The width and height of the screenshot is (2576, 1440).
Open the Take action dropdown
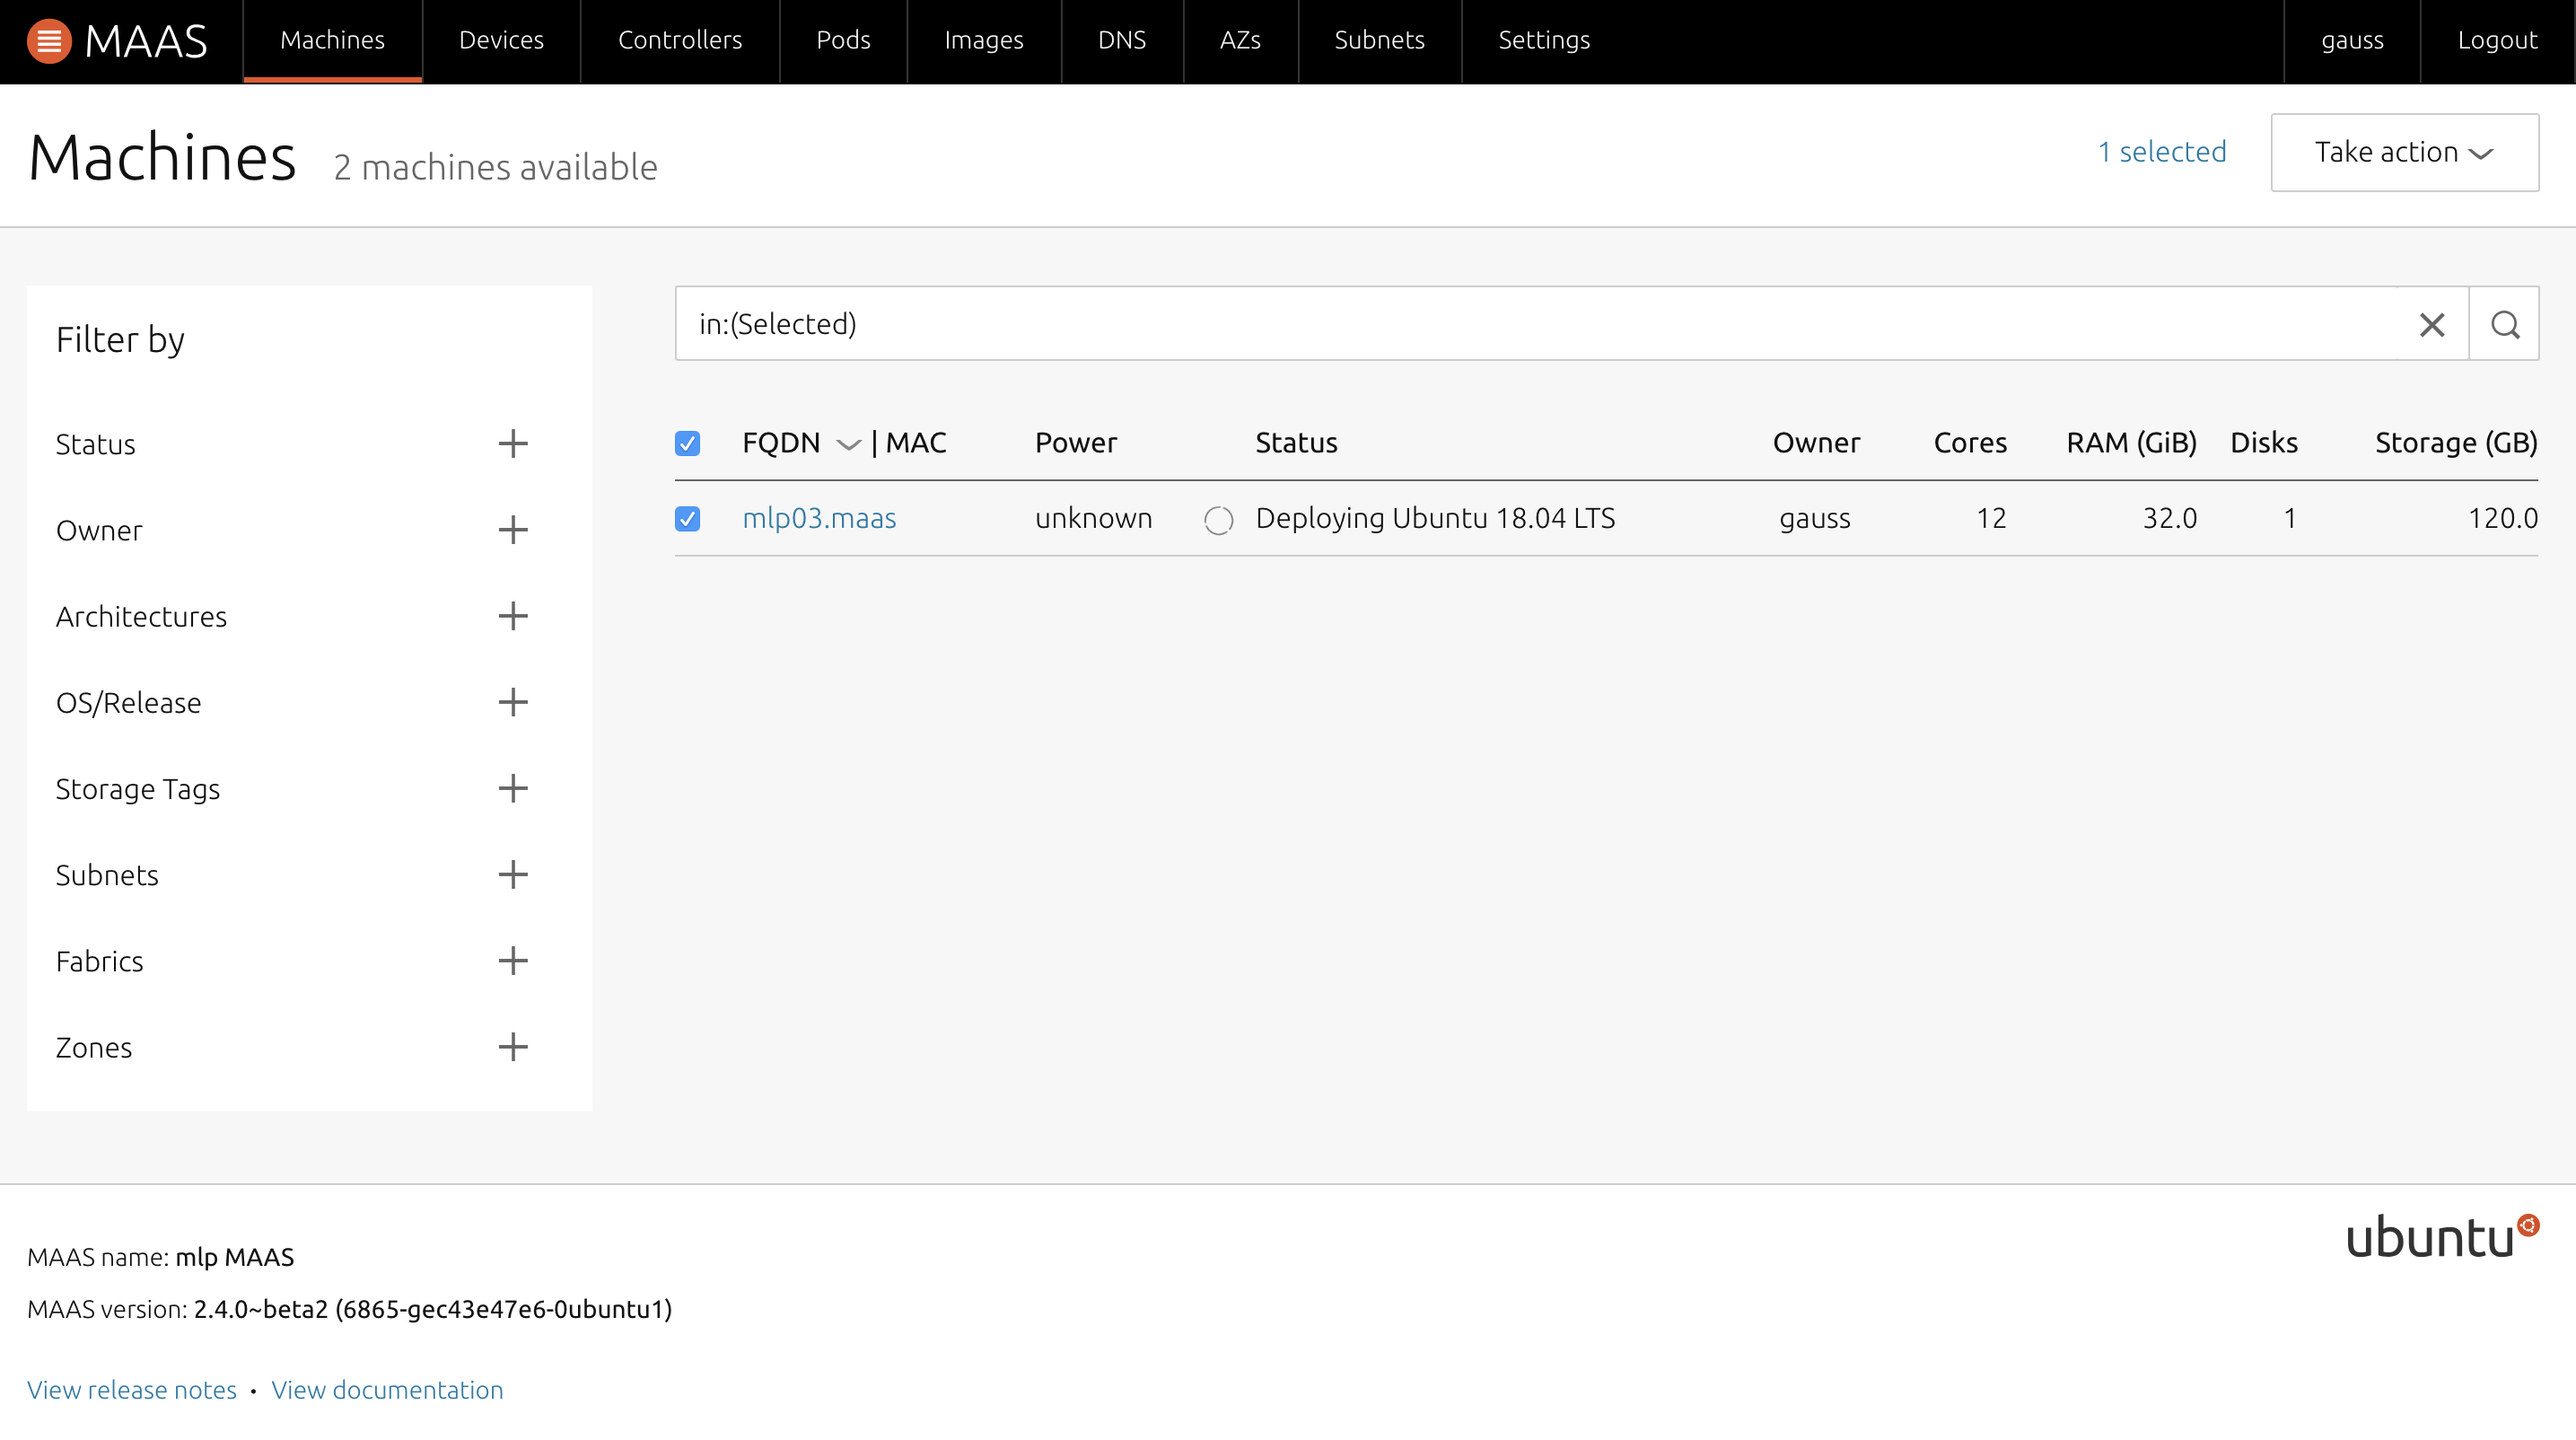click(2404, 152)
